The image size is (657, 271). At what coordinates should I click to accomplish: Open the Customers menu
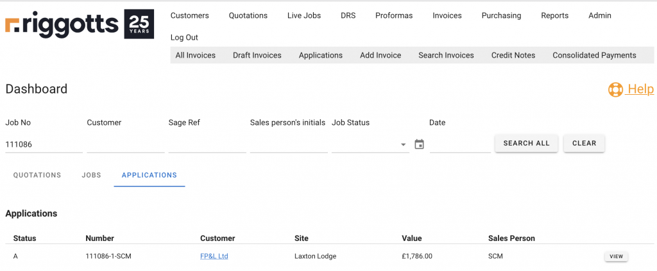(189, 15)
